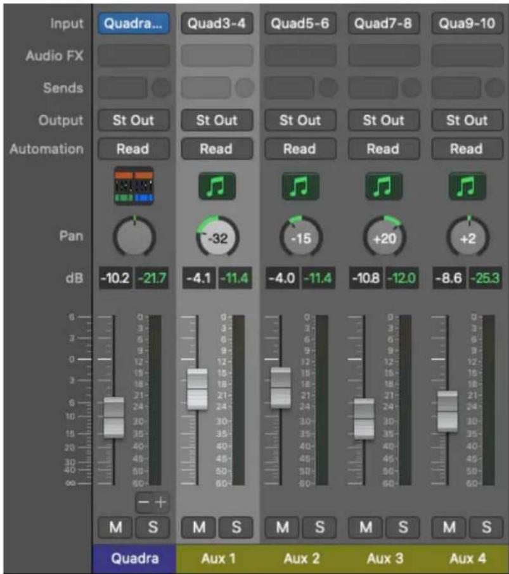Click the Aux 4 pan knob showing +2
509x574 pixels.
click(468, 237)
